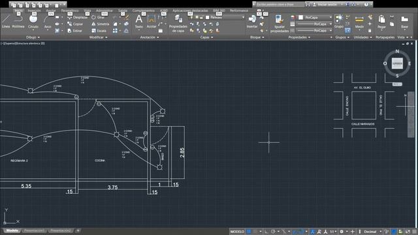Select the Círculo tool

tap(33, 22)
